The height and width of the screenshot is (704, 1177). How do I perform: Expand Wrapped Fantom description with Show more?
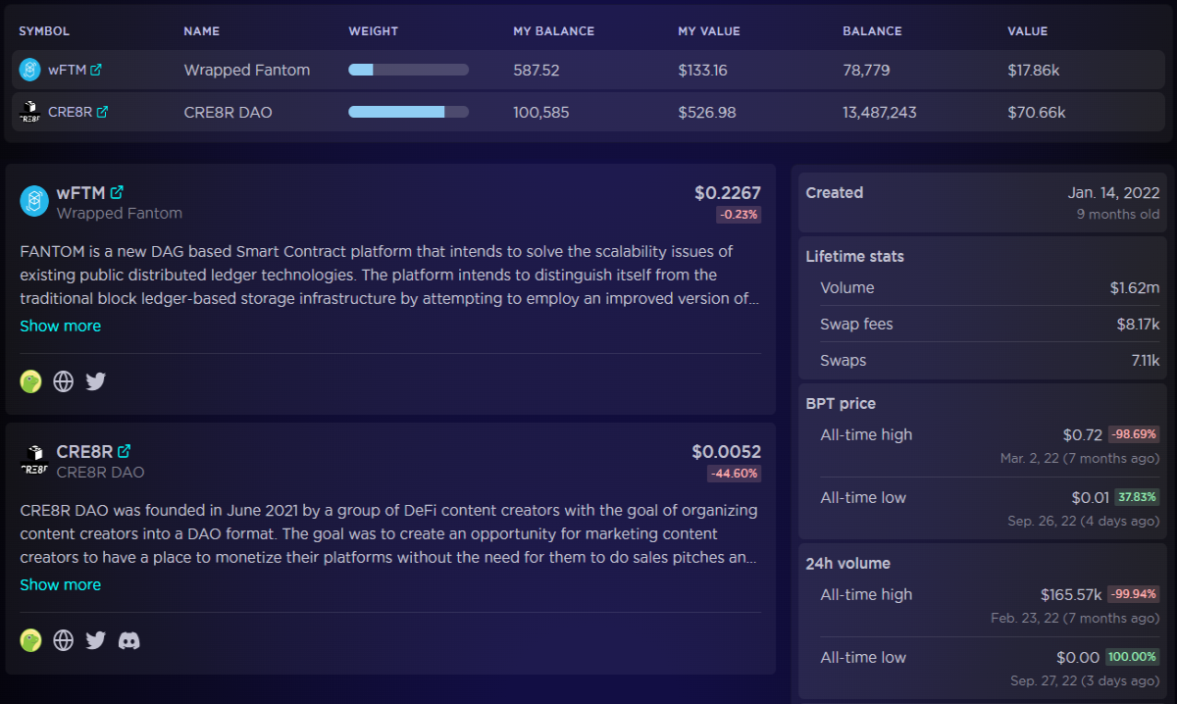(x=61, y=326)
